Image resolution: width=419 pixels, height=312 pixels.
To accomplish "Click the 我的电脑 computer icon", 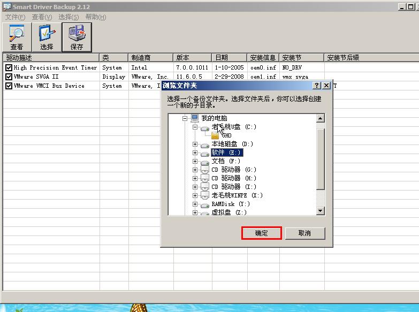I will 195,118.
